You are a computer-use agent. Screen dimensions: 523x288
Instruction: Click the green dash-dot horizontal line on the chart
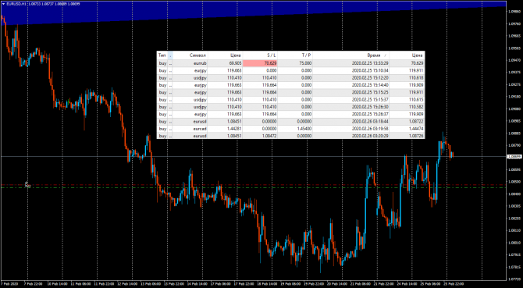[254, 187]
